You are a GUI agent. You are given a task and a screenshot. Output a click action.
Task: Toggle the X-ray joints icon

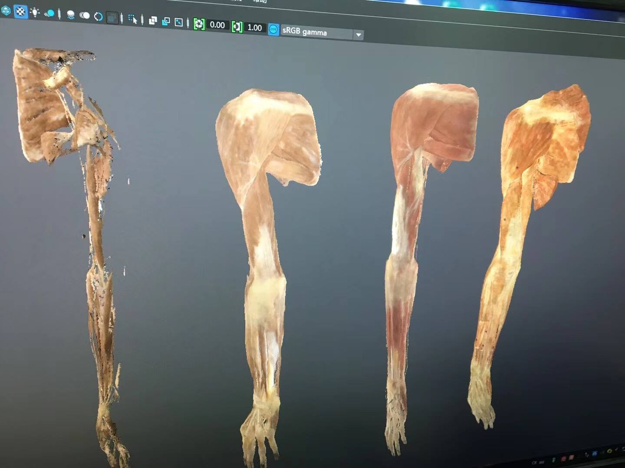point(179,22)
